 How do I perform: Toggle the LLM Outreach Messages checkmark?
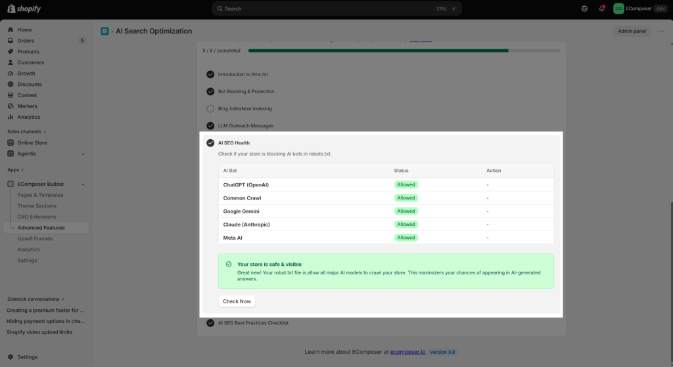[210, 125]
